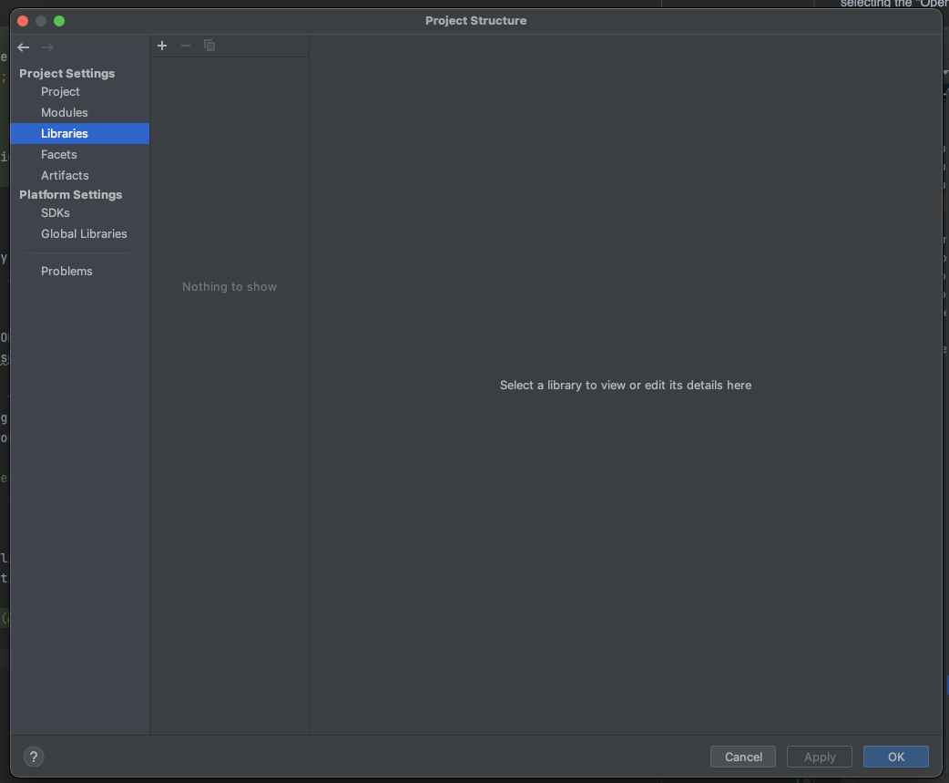Open the Modules settings section
The width and height of the screenshot is (949, 783).
click(x=64, y=112)
